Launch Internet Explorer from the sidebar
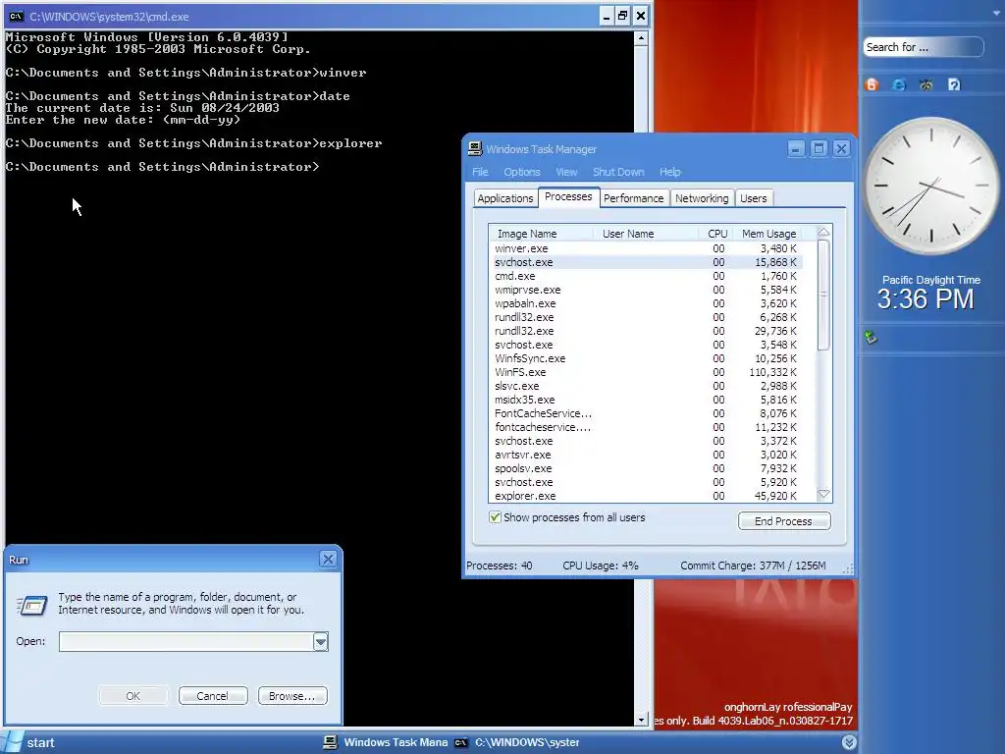 pos(899,84)
